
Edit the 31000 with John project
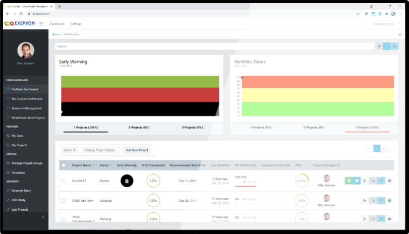click(381, 200)
